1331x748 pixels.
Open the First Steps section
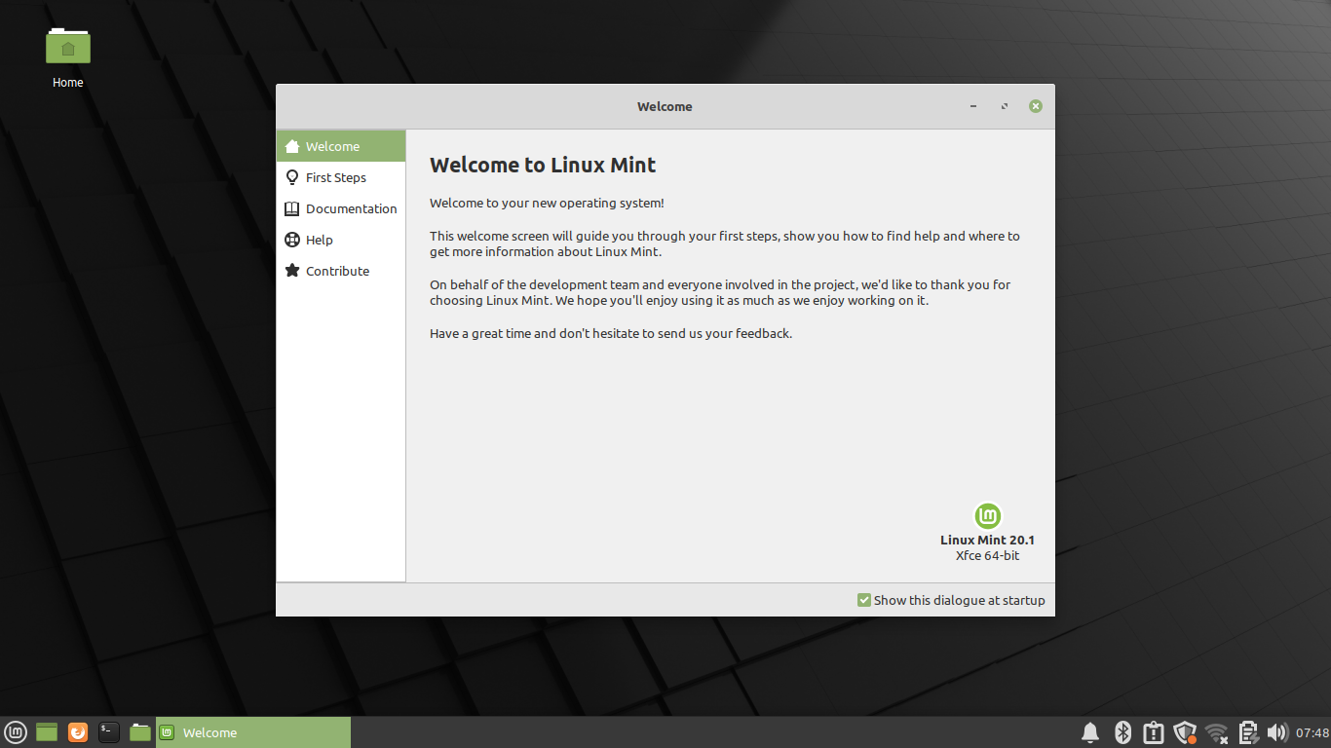click(x=341, y=177)
